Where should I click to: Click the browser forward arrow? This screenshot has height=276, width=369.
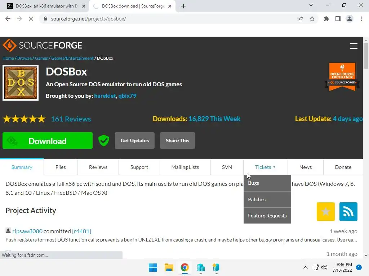(19, 19)
